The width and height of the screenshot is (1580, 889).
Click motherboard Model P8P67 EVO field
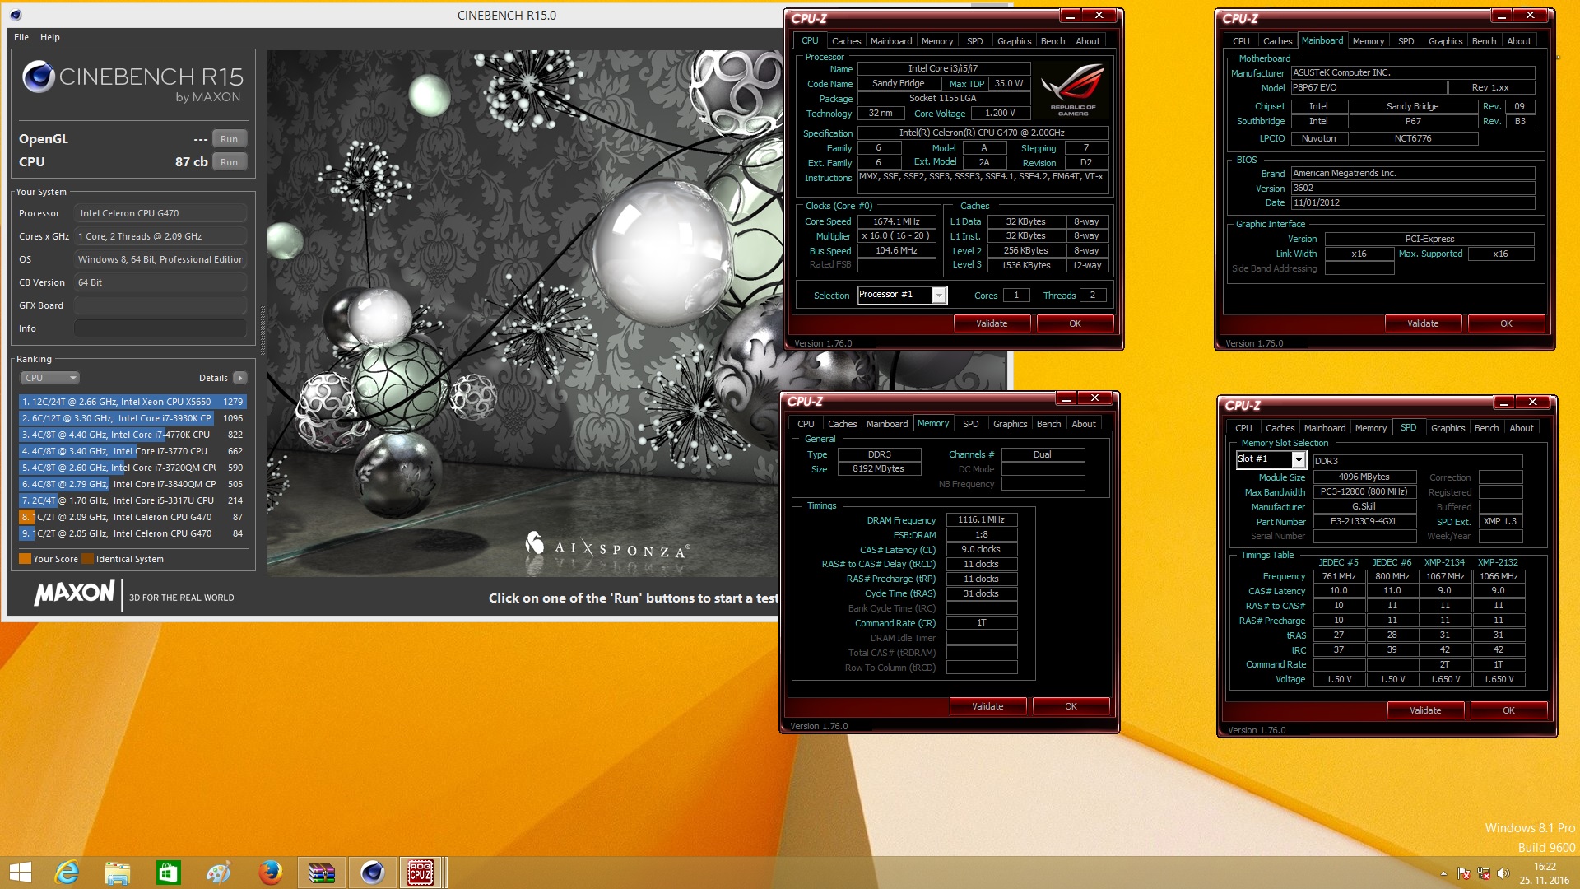[1369, 87]
